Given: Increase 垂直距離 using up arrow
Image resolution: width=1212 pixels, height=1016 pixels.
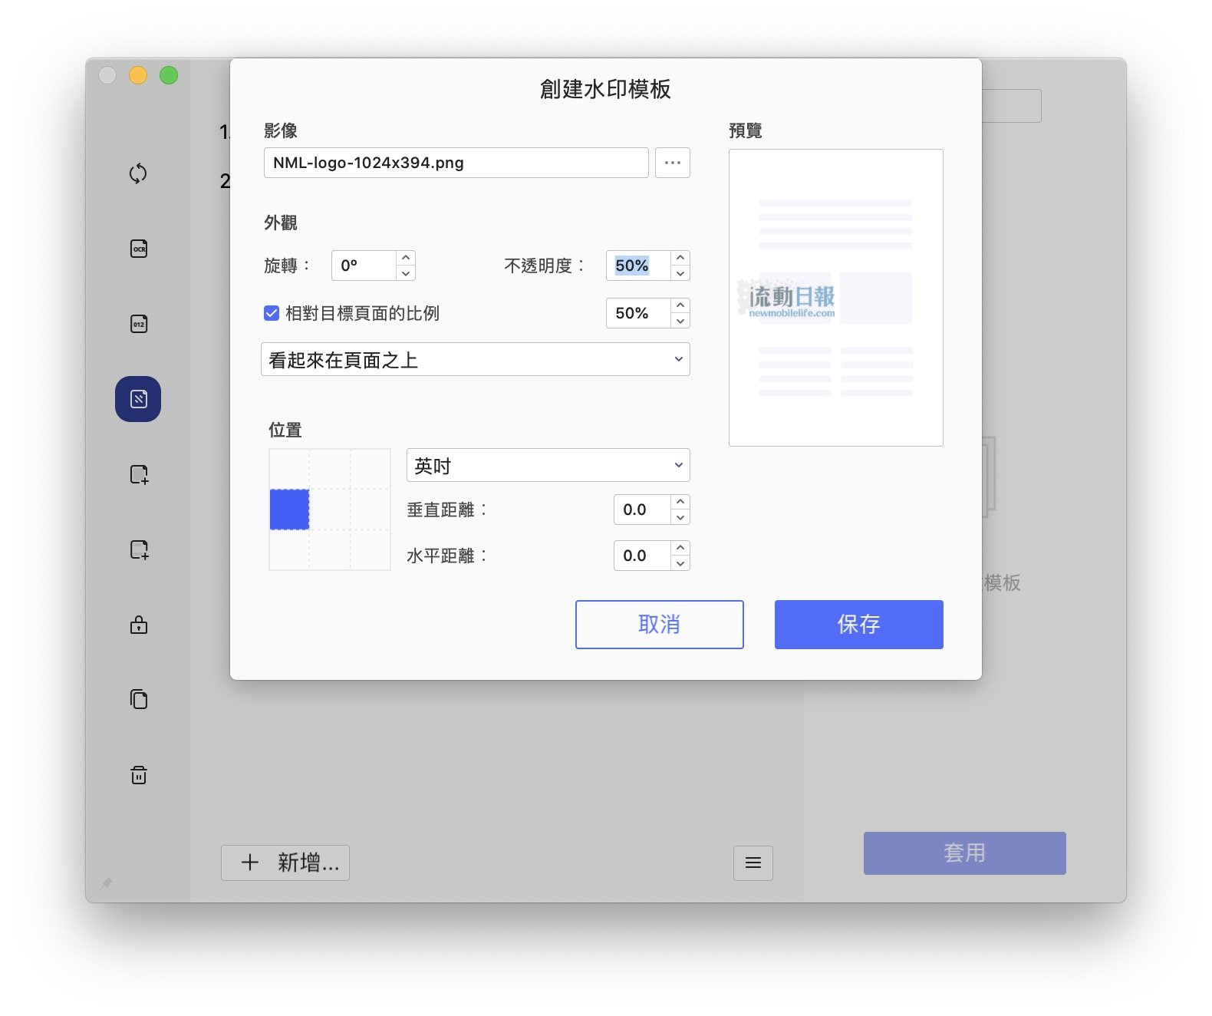Looking at the screenshot, I should (x=680, y=502).
